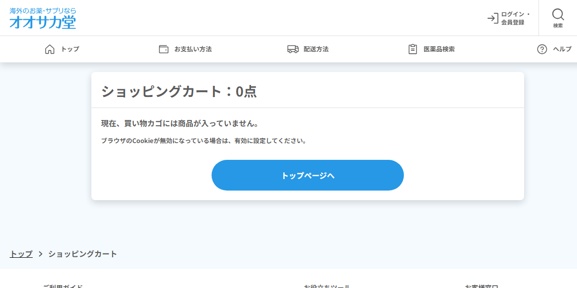The image size is (577, 288).
Task: Click the house icon in the navigation bar
Action: (x=50, y=49)
